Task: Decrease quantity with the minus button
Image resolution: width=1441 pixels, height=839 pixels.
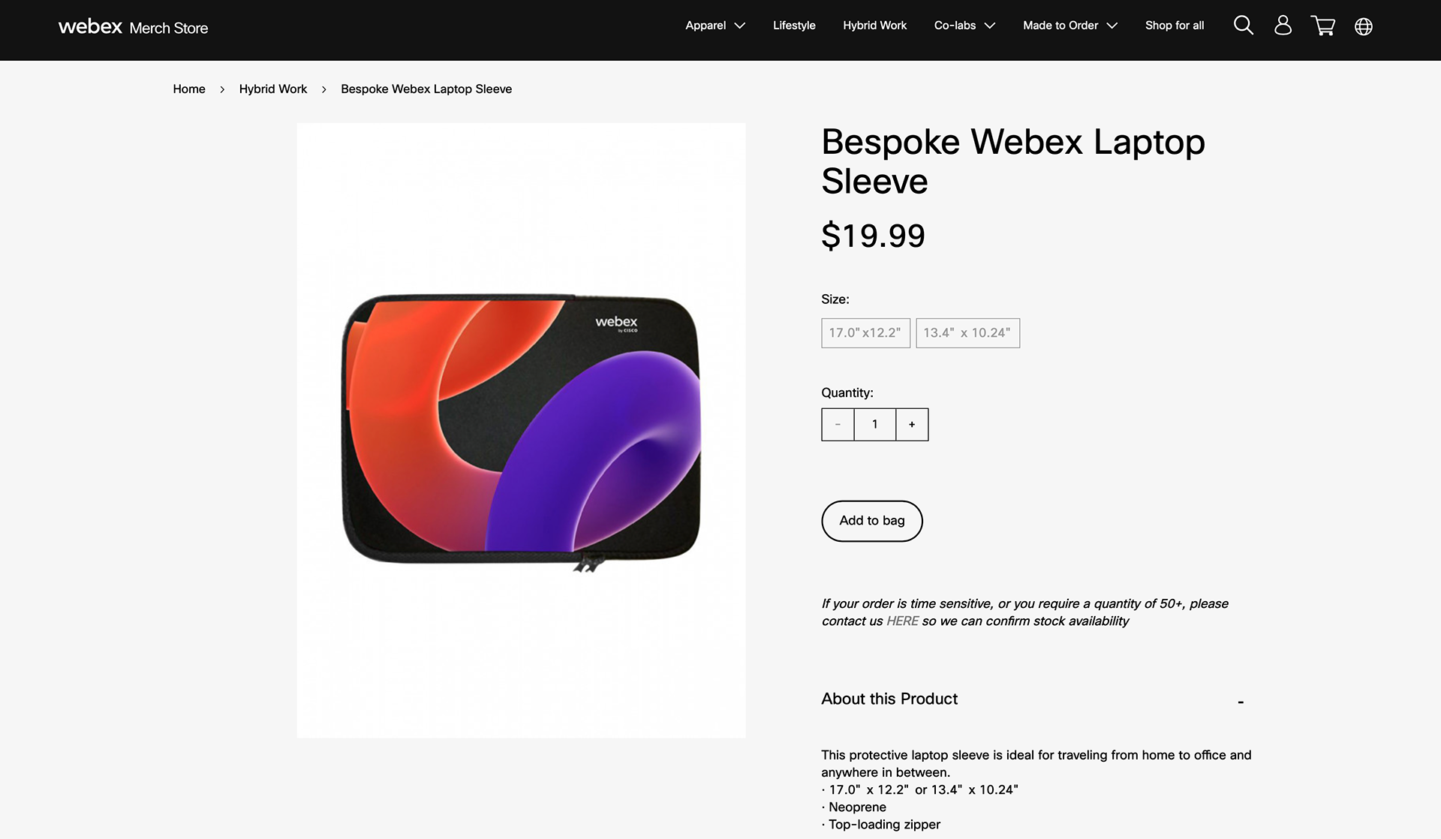Action: click(x=838, y=425)
